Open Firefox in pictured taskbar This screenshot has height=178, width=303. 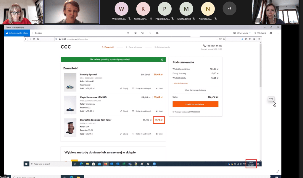coord(106,164)
